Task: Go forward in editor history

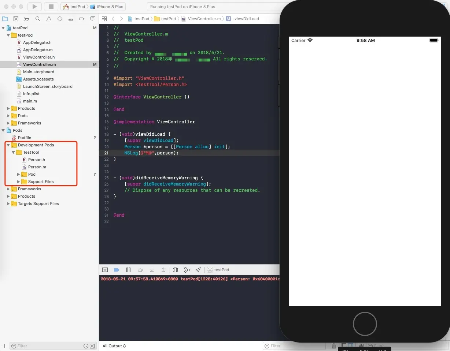Action: click(121, 19)
